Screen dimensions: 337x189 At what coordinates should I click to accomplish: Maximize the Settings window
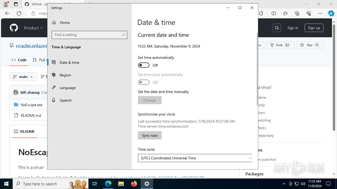(x=240, y=8)
